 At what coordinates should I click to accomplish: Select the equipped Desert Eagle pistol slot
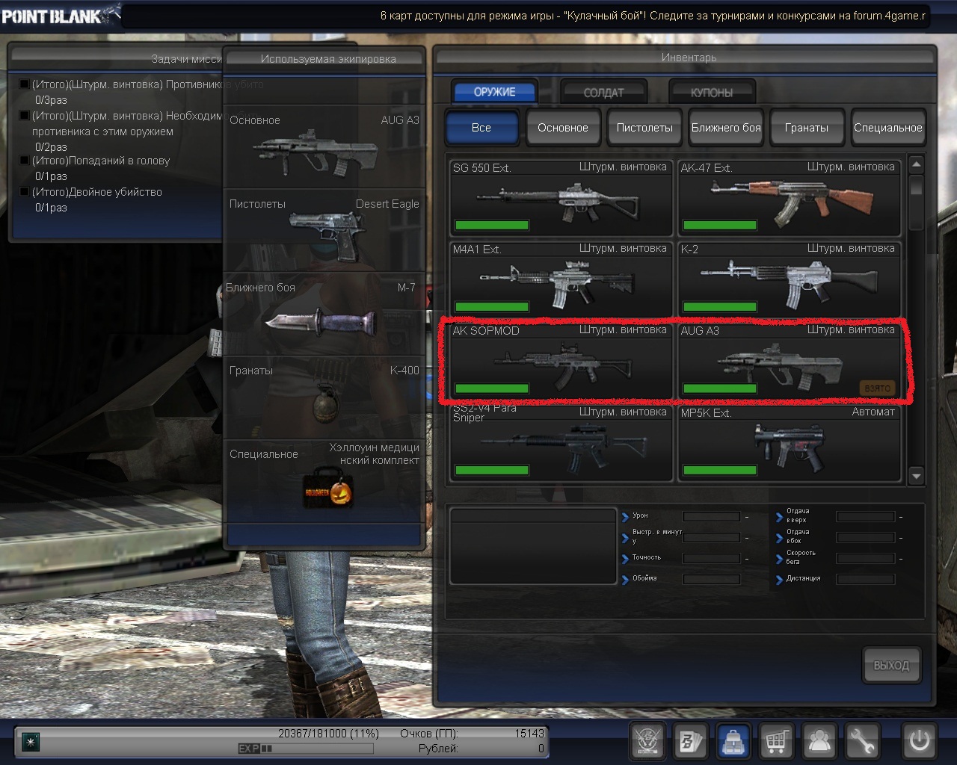click(324, 230)
